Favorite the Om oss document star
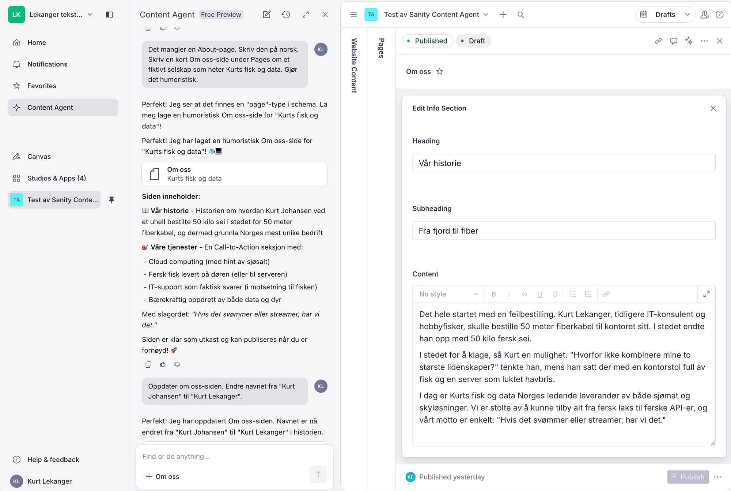The image size is (731, 491). point(440,72)
